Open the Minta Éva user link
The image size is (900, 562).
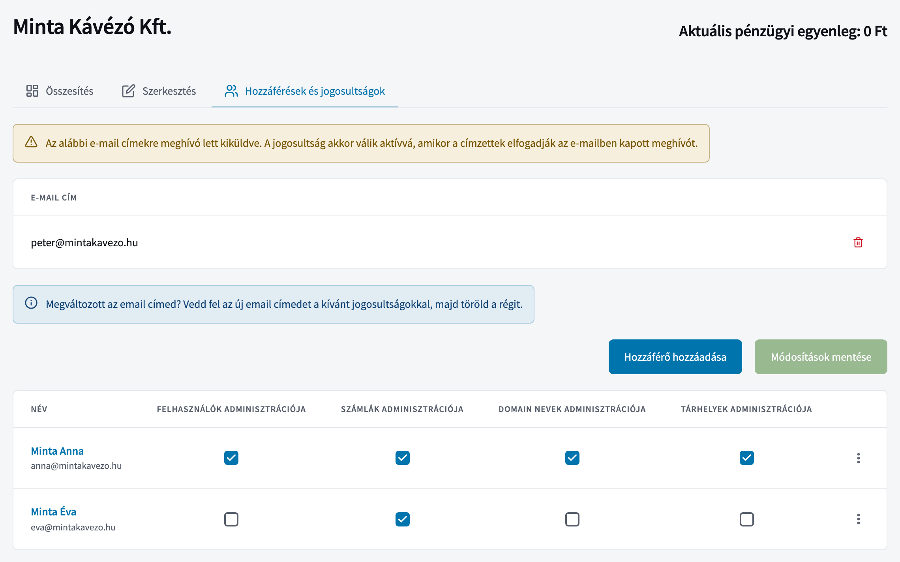pos(54,511)
